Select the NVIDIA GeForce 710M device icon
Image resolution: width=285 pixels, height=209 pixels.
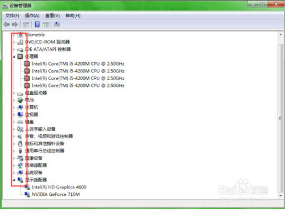coord(27,195)
